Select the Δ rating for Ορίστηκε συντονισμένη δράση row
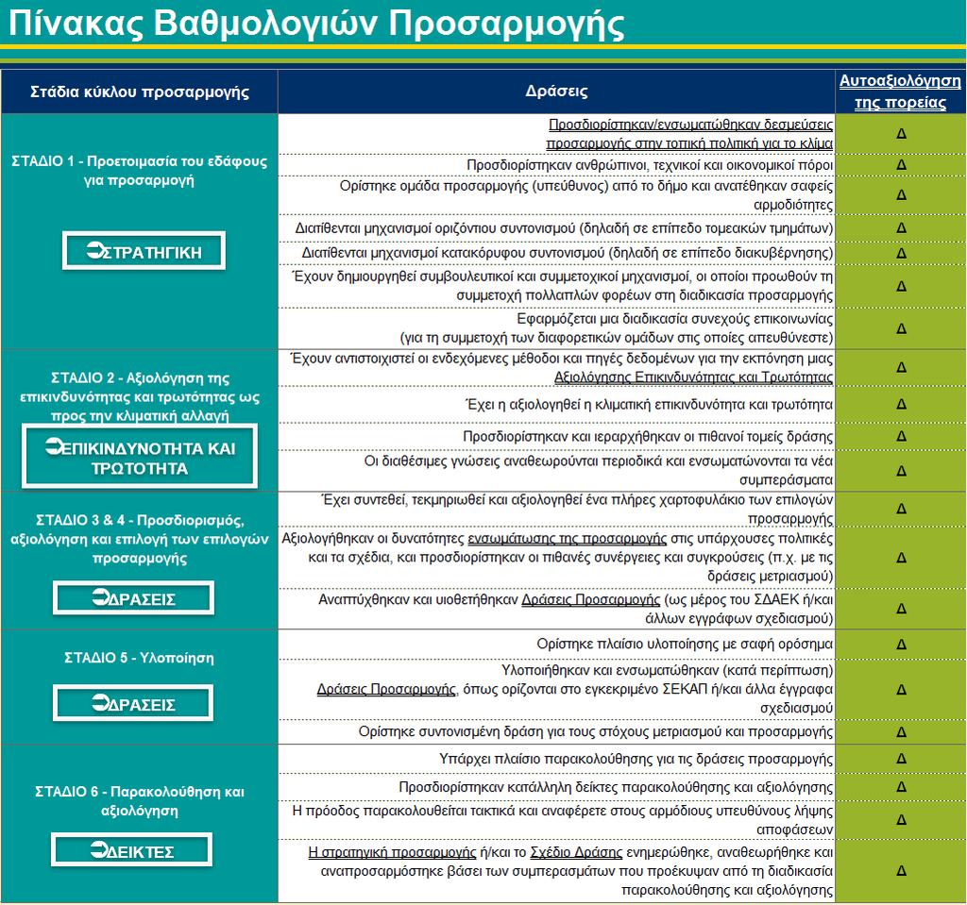This screenshot has width=967, height=905. (901, 731)
